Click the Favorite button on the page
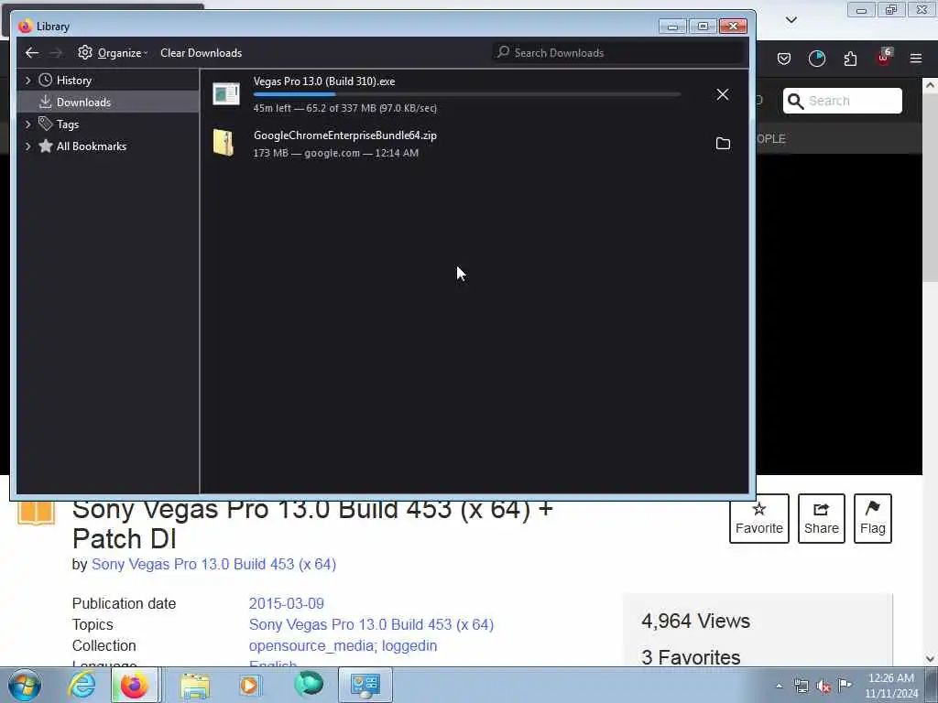The width and height of the screenshot is (938, 703). point(759,518)
